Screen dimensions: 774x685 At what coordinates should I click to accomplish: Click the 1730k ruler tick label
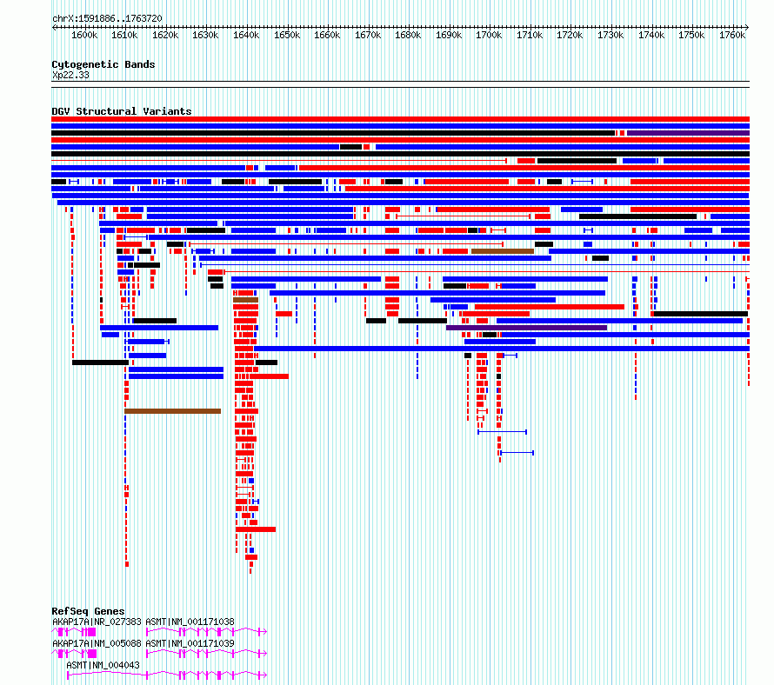coord(611,35)
